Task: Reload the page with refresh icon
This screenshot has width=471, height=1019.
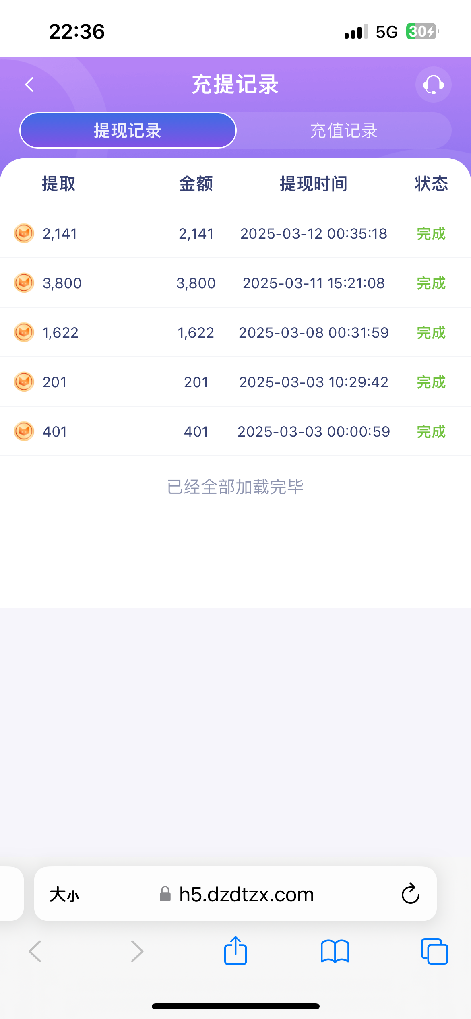Action: tap(410, 894)
